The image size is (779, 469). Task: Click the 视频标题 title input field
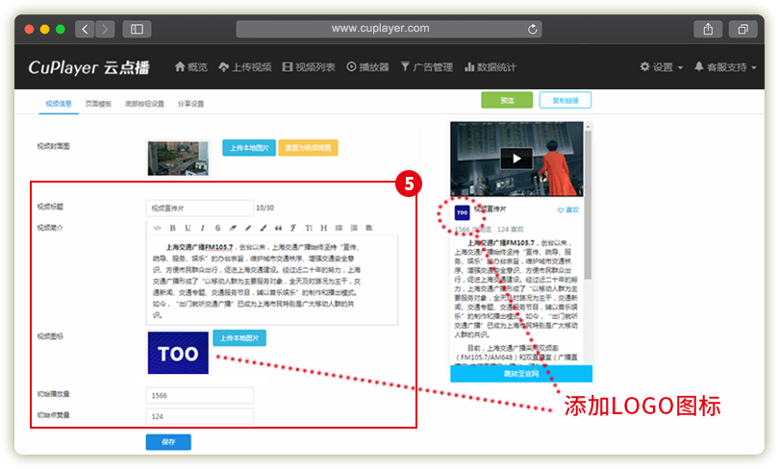point(198,207)
